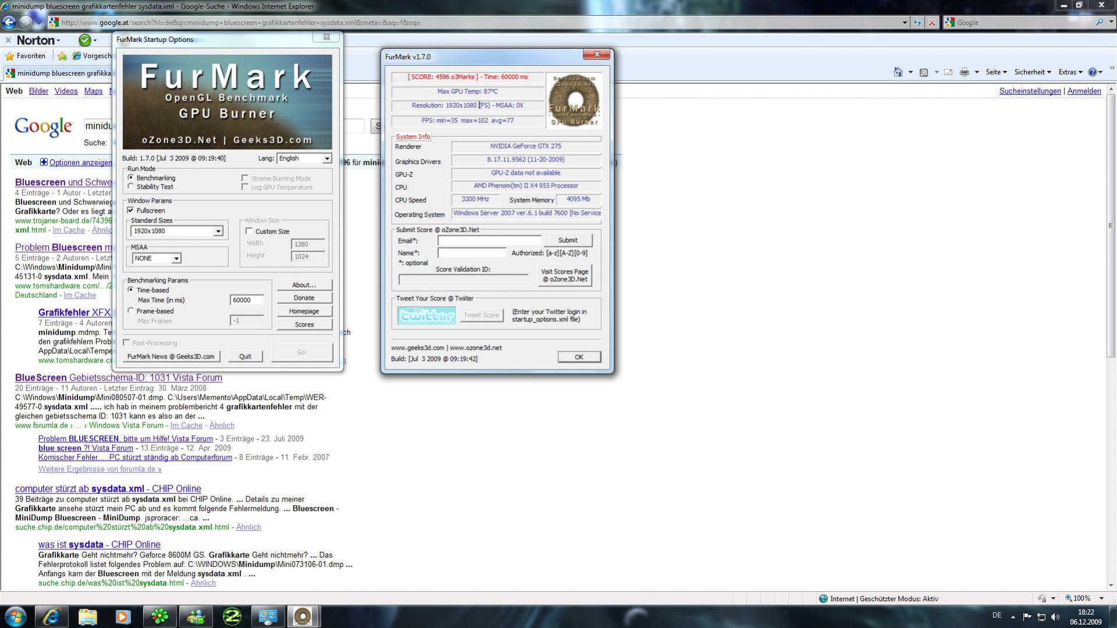Open the zoom level 100% dropdown
1117x628 pixels.
tap(1101, 598)
